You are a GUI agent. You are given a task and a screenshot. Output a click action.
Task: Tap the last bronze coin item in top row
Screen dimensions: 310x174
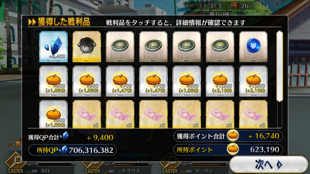[x=220, y=47]
